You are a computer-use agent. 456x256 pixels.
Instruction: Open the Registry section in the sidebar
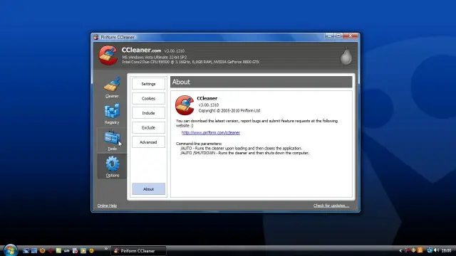[112, 114]
